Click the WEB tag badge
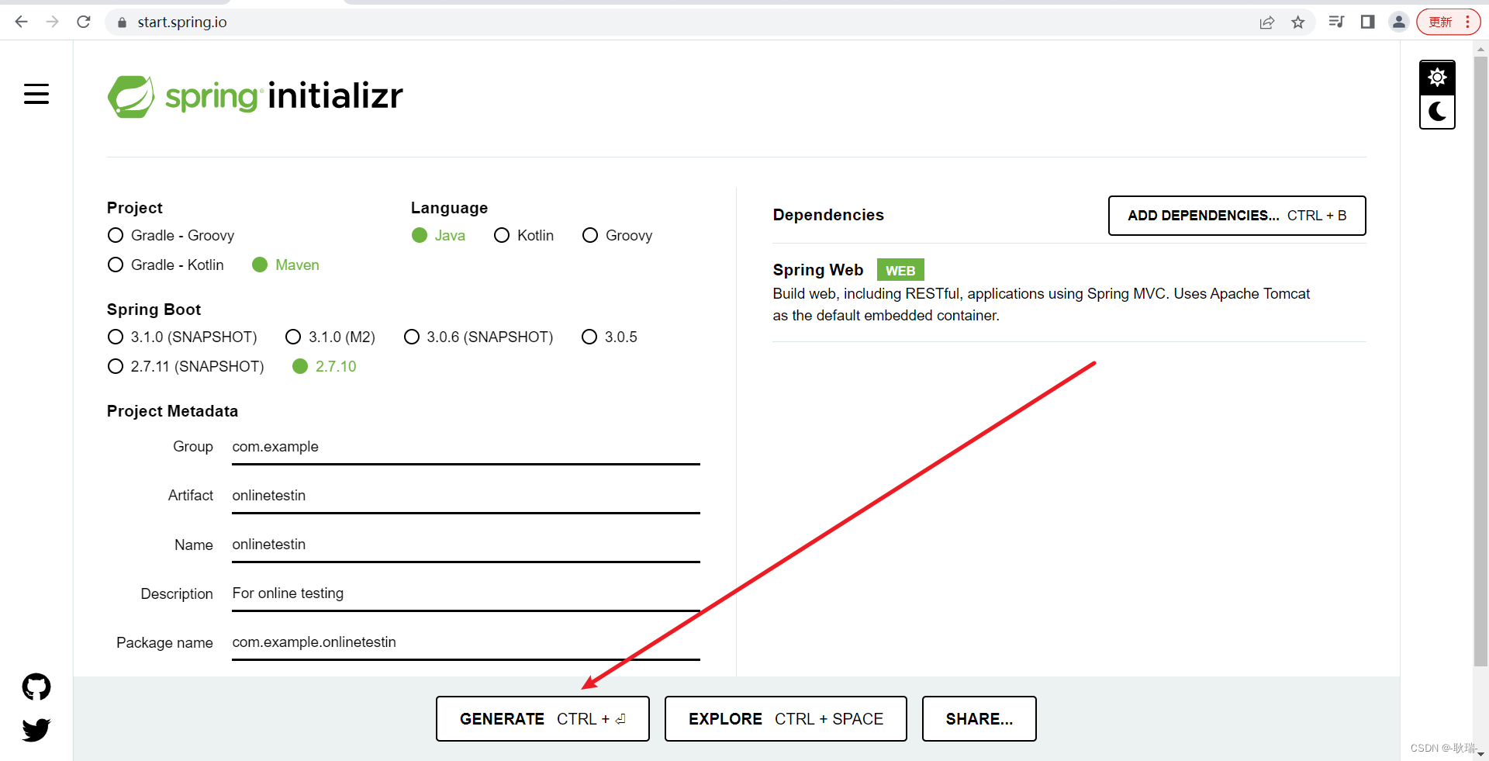This screenshot has height=761, width=1489. pos(900,270)
